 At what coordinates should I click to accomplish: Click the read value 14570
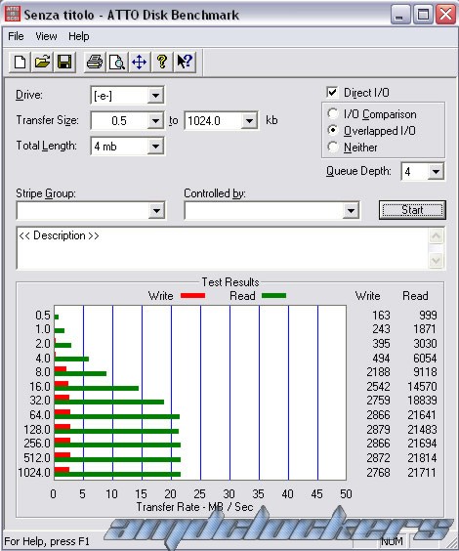coord(422,387)
